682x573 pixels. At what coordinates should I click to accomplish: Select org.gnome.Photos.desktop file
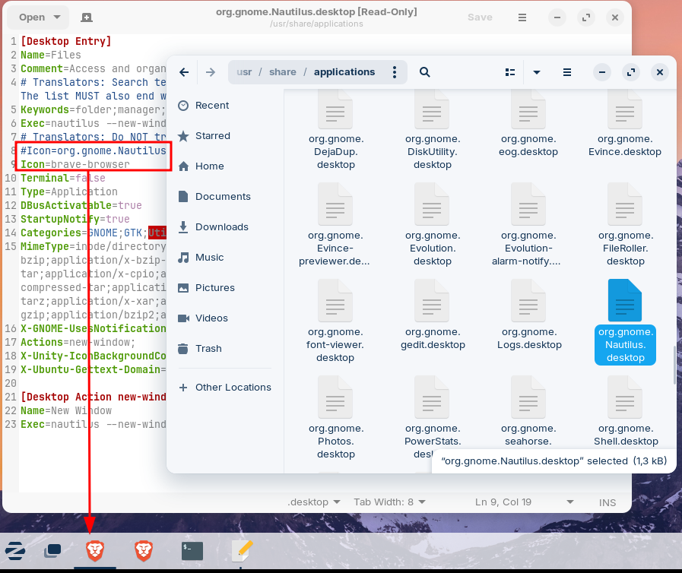click(335, 418)
